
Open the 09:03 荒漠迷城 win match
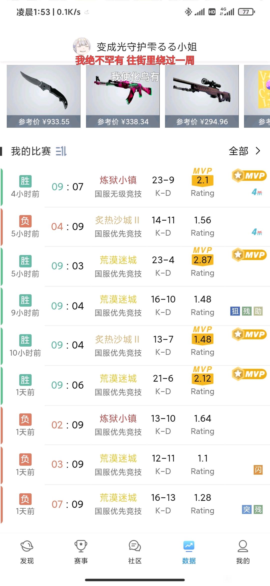coord(135,266)
